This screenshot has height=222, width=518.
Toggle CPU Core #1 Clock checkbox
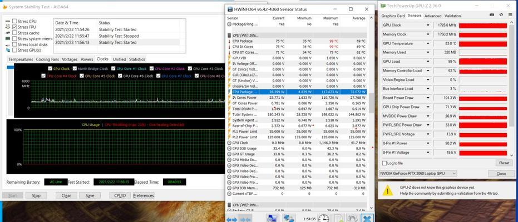114,68
